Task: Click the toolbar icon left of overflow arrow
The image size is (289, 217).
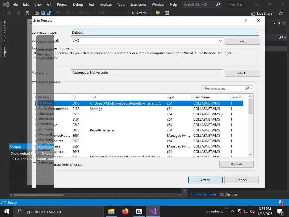Action: pyautogui.click(x=167, y=13)
